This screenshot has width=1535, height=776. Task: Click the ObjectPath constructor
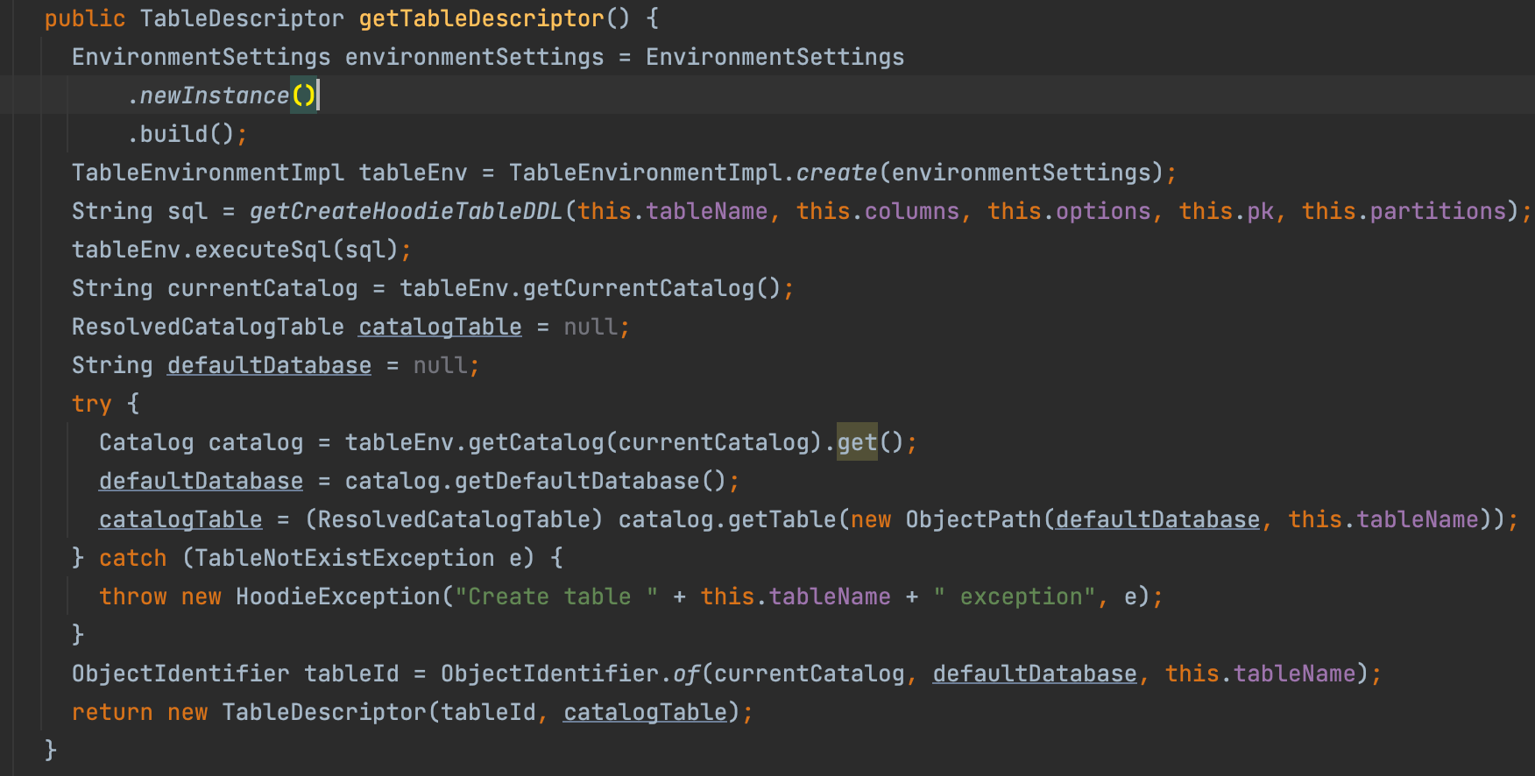[x=973, y=519]
